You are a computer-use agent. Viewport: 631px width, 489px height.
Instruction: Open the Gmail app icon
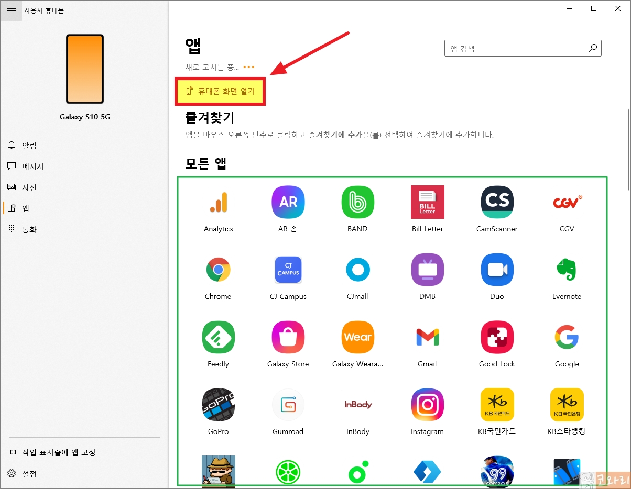coord(427,337)
